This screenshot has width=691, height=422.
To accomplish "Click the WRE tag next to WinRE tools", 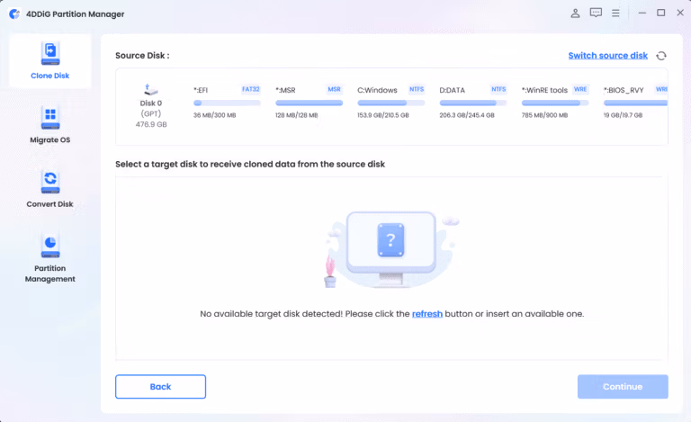I will point(580,89).
